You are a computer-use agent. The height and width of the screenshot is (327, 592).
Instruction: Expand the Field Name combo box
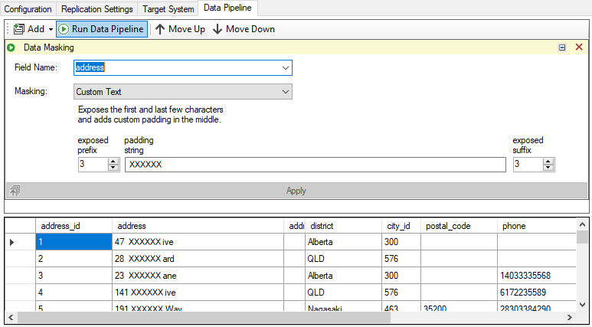[x=286, y=68]
